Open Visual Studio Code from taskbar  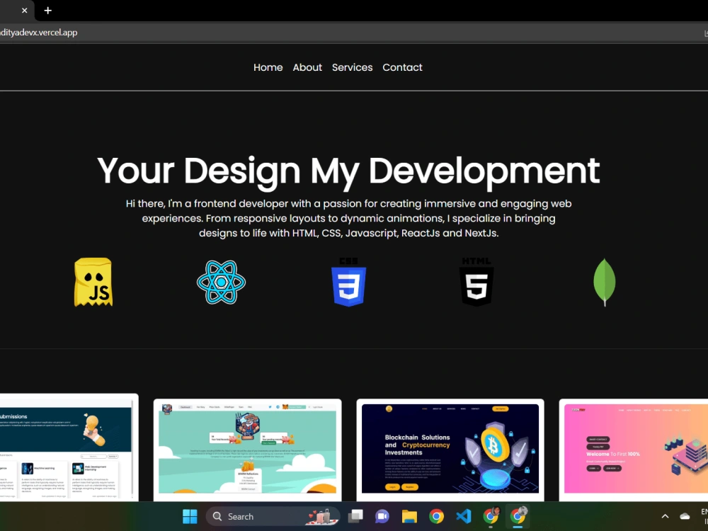click(463, 516)
